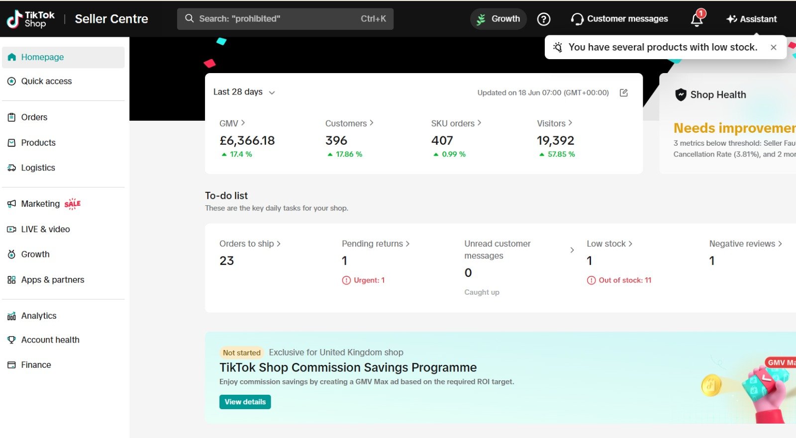Click the help question mark icon
The height and width of the screenshot is (438, 796).
544,19
